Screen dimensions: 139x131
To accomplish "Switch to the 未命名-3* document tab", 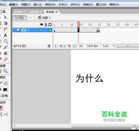I will click(x=52, y=12).
